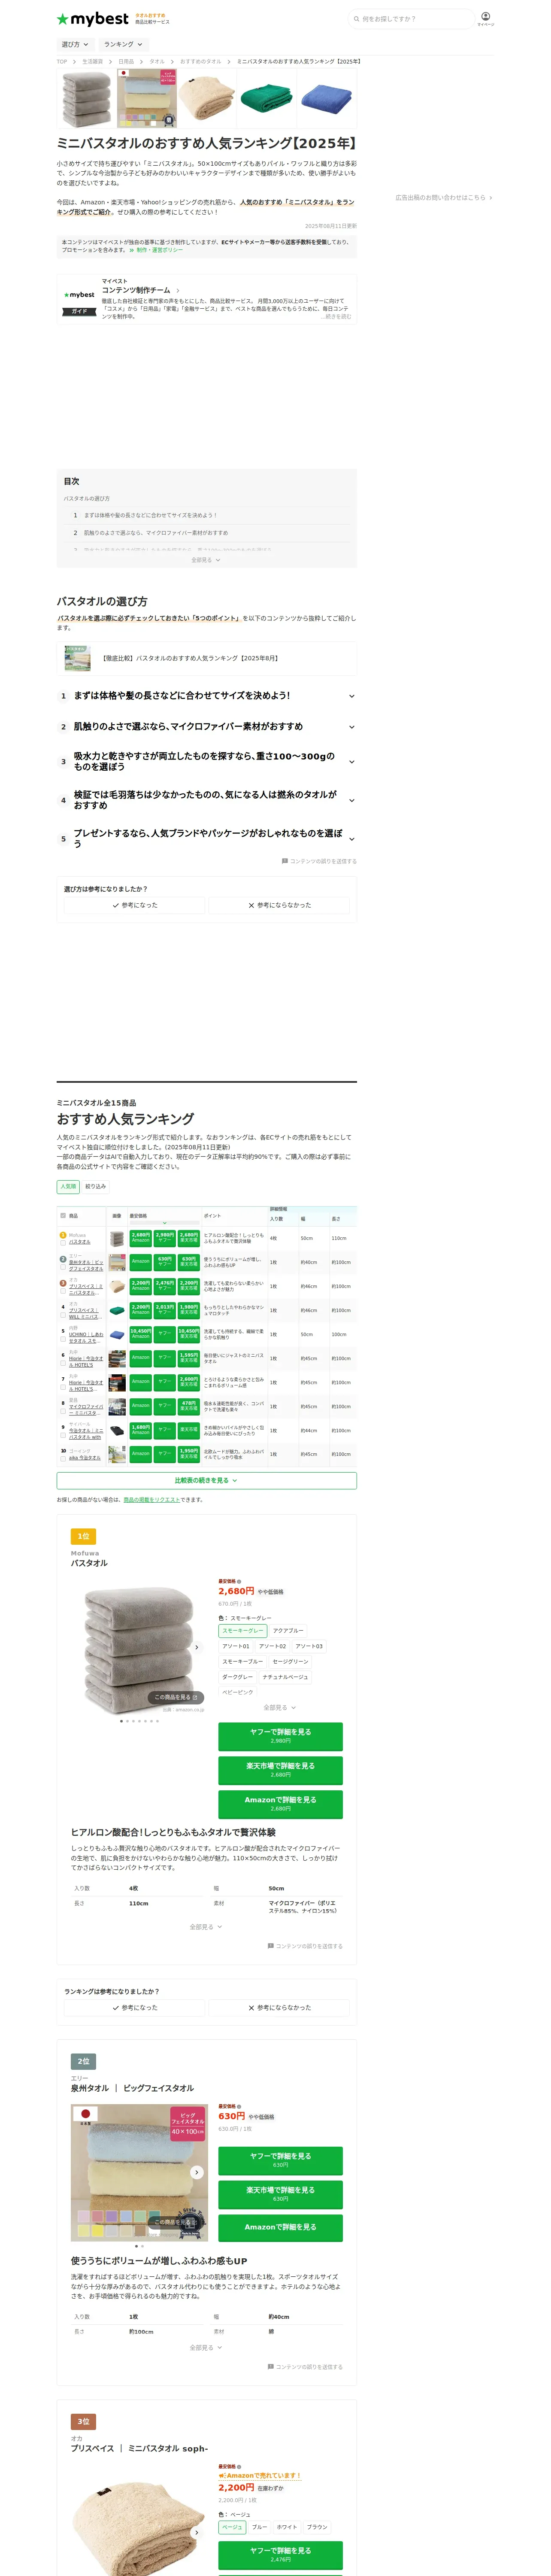
Task: Select color セージグリーン
Action: point(291,1661)
